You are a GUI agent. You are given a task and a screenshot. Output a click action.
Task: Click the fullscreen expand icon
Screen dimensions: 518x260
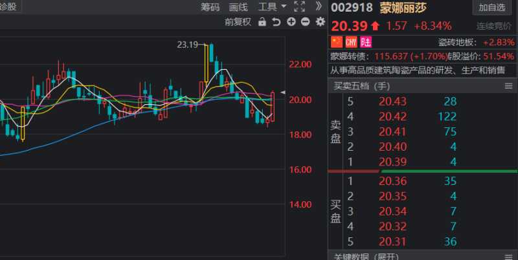click(x=299, y=7)
